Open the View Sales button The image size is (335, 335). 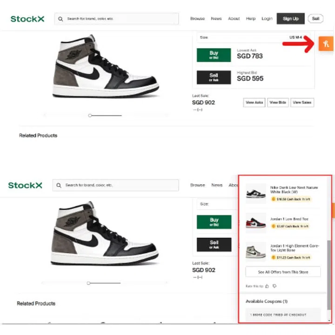click(x=302, y=102)
